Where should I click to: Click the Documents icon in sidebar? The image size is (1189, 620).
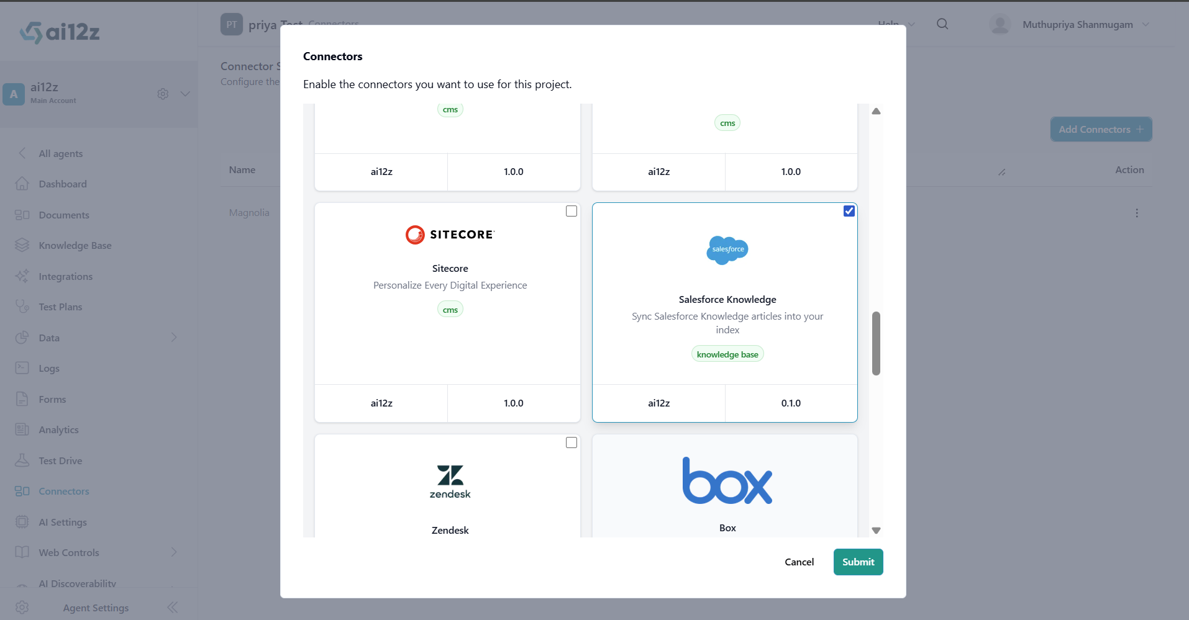[x=22, y=215]
